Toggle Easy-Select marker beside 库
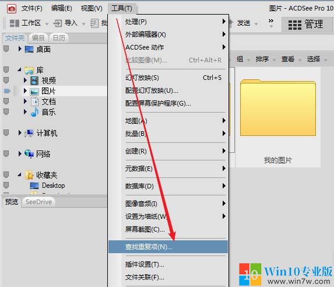Image resolution: width=334 pixels, height=287 pixels. point(6,69)
